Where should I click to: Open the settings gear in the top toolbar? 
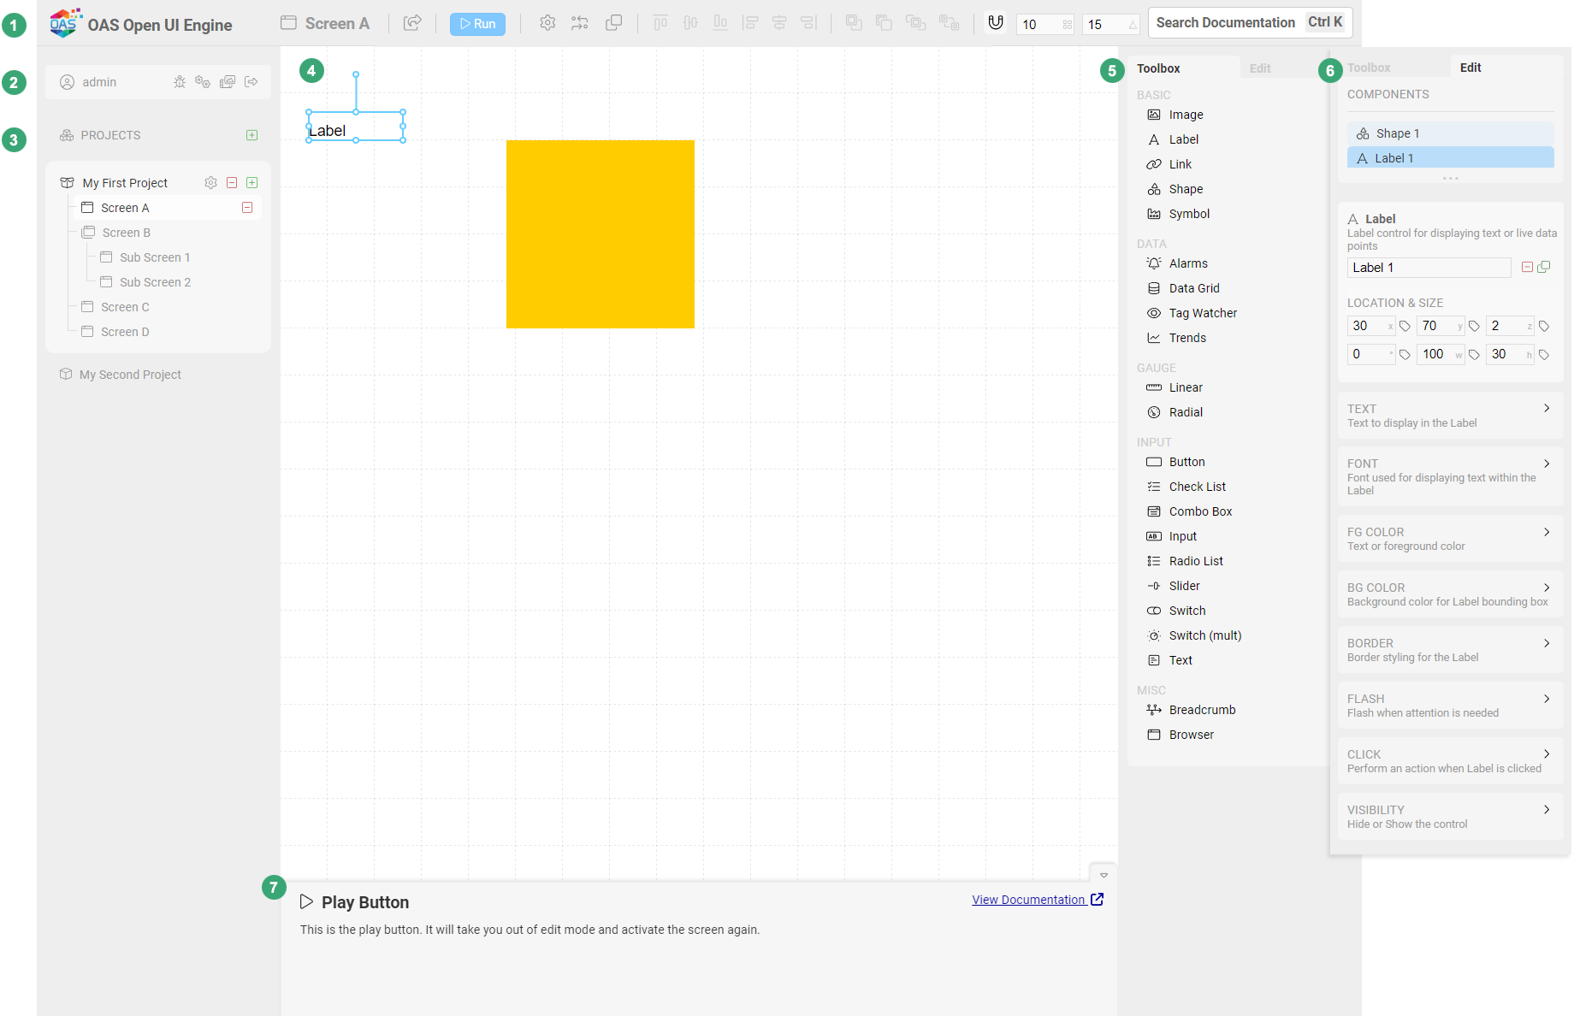pyautogui.click(x=547, y=23)
